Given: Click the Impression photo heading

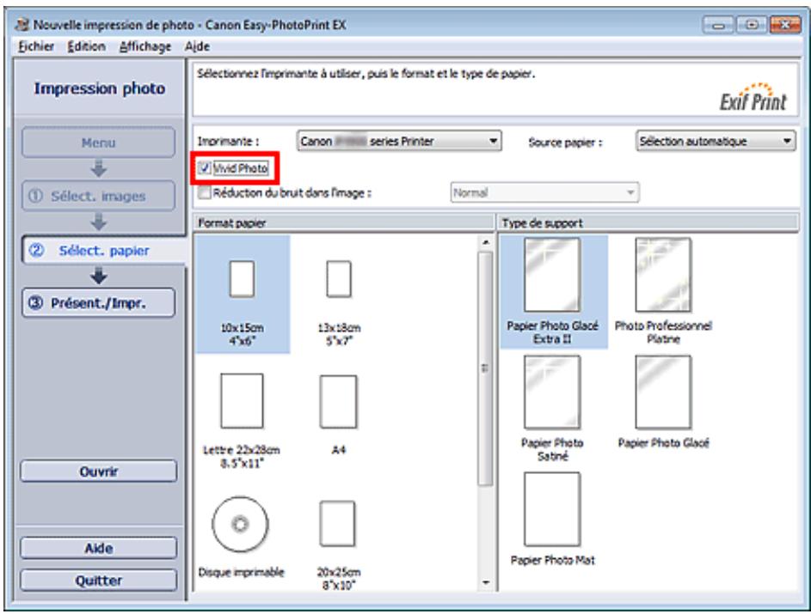Looking at the screenshot, I should click(100, 88).
